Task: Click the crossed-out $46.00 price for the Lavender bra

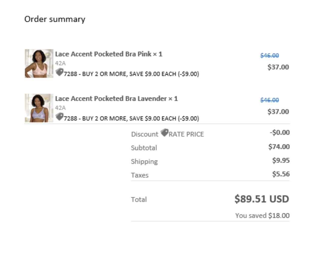Action: pyautogui.click(x=270, y=100)
